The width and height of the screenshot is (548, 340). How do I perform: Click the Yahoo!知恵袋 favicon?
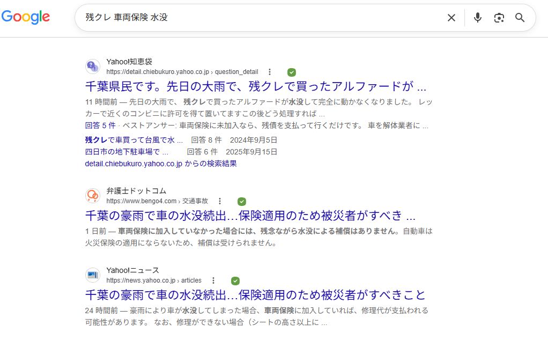point(93,66)
